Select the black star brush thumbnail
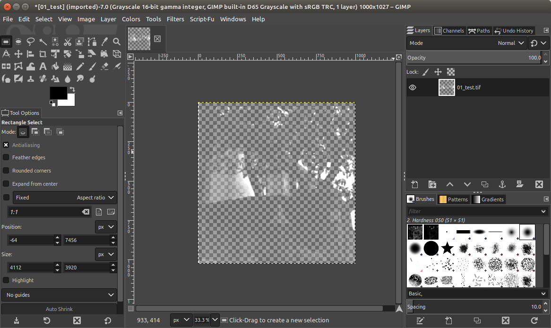Screen dimensions: 551x328 [448, 248]
